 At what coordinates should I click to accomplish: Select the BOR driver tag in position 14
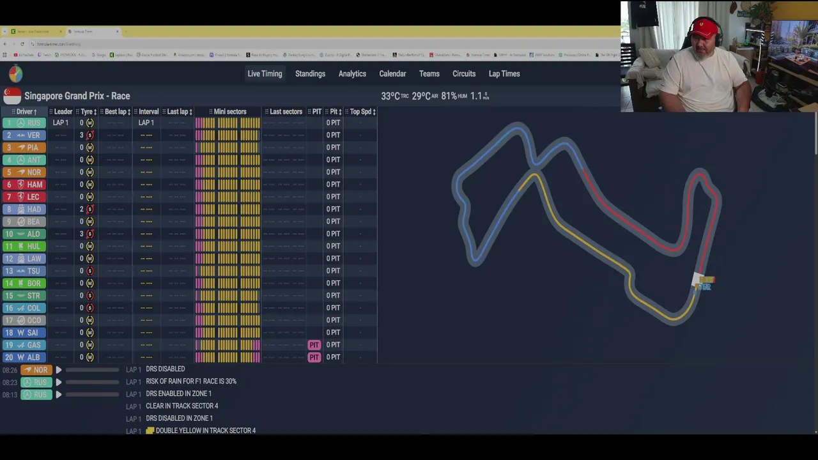(24, 283)
